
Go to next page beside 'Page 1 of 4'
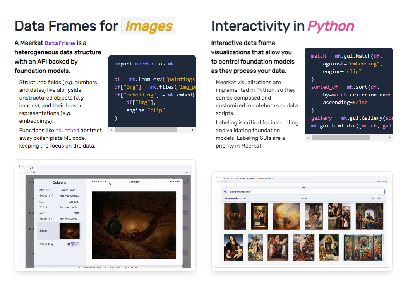(x=382, y=198)
